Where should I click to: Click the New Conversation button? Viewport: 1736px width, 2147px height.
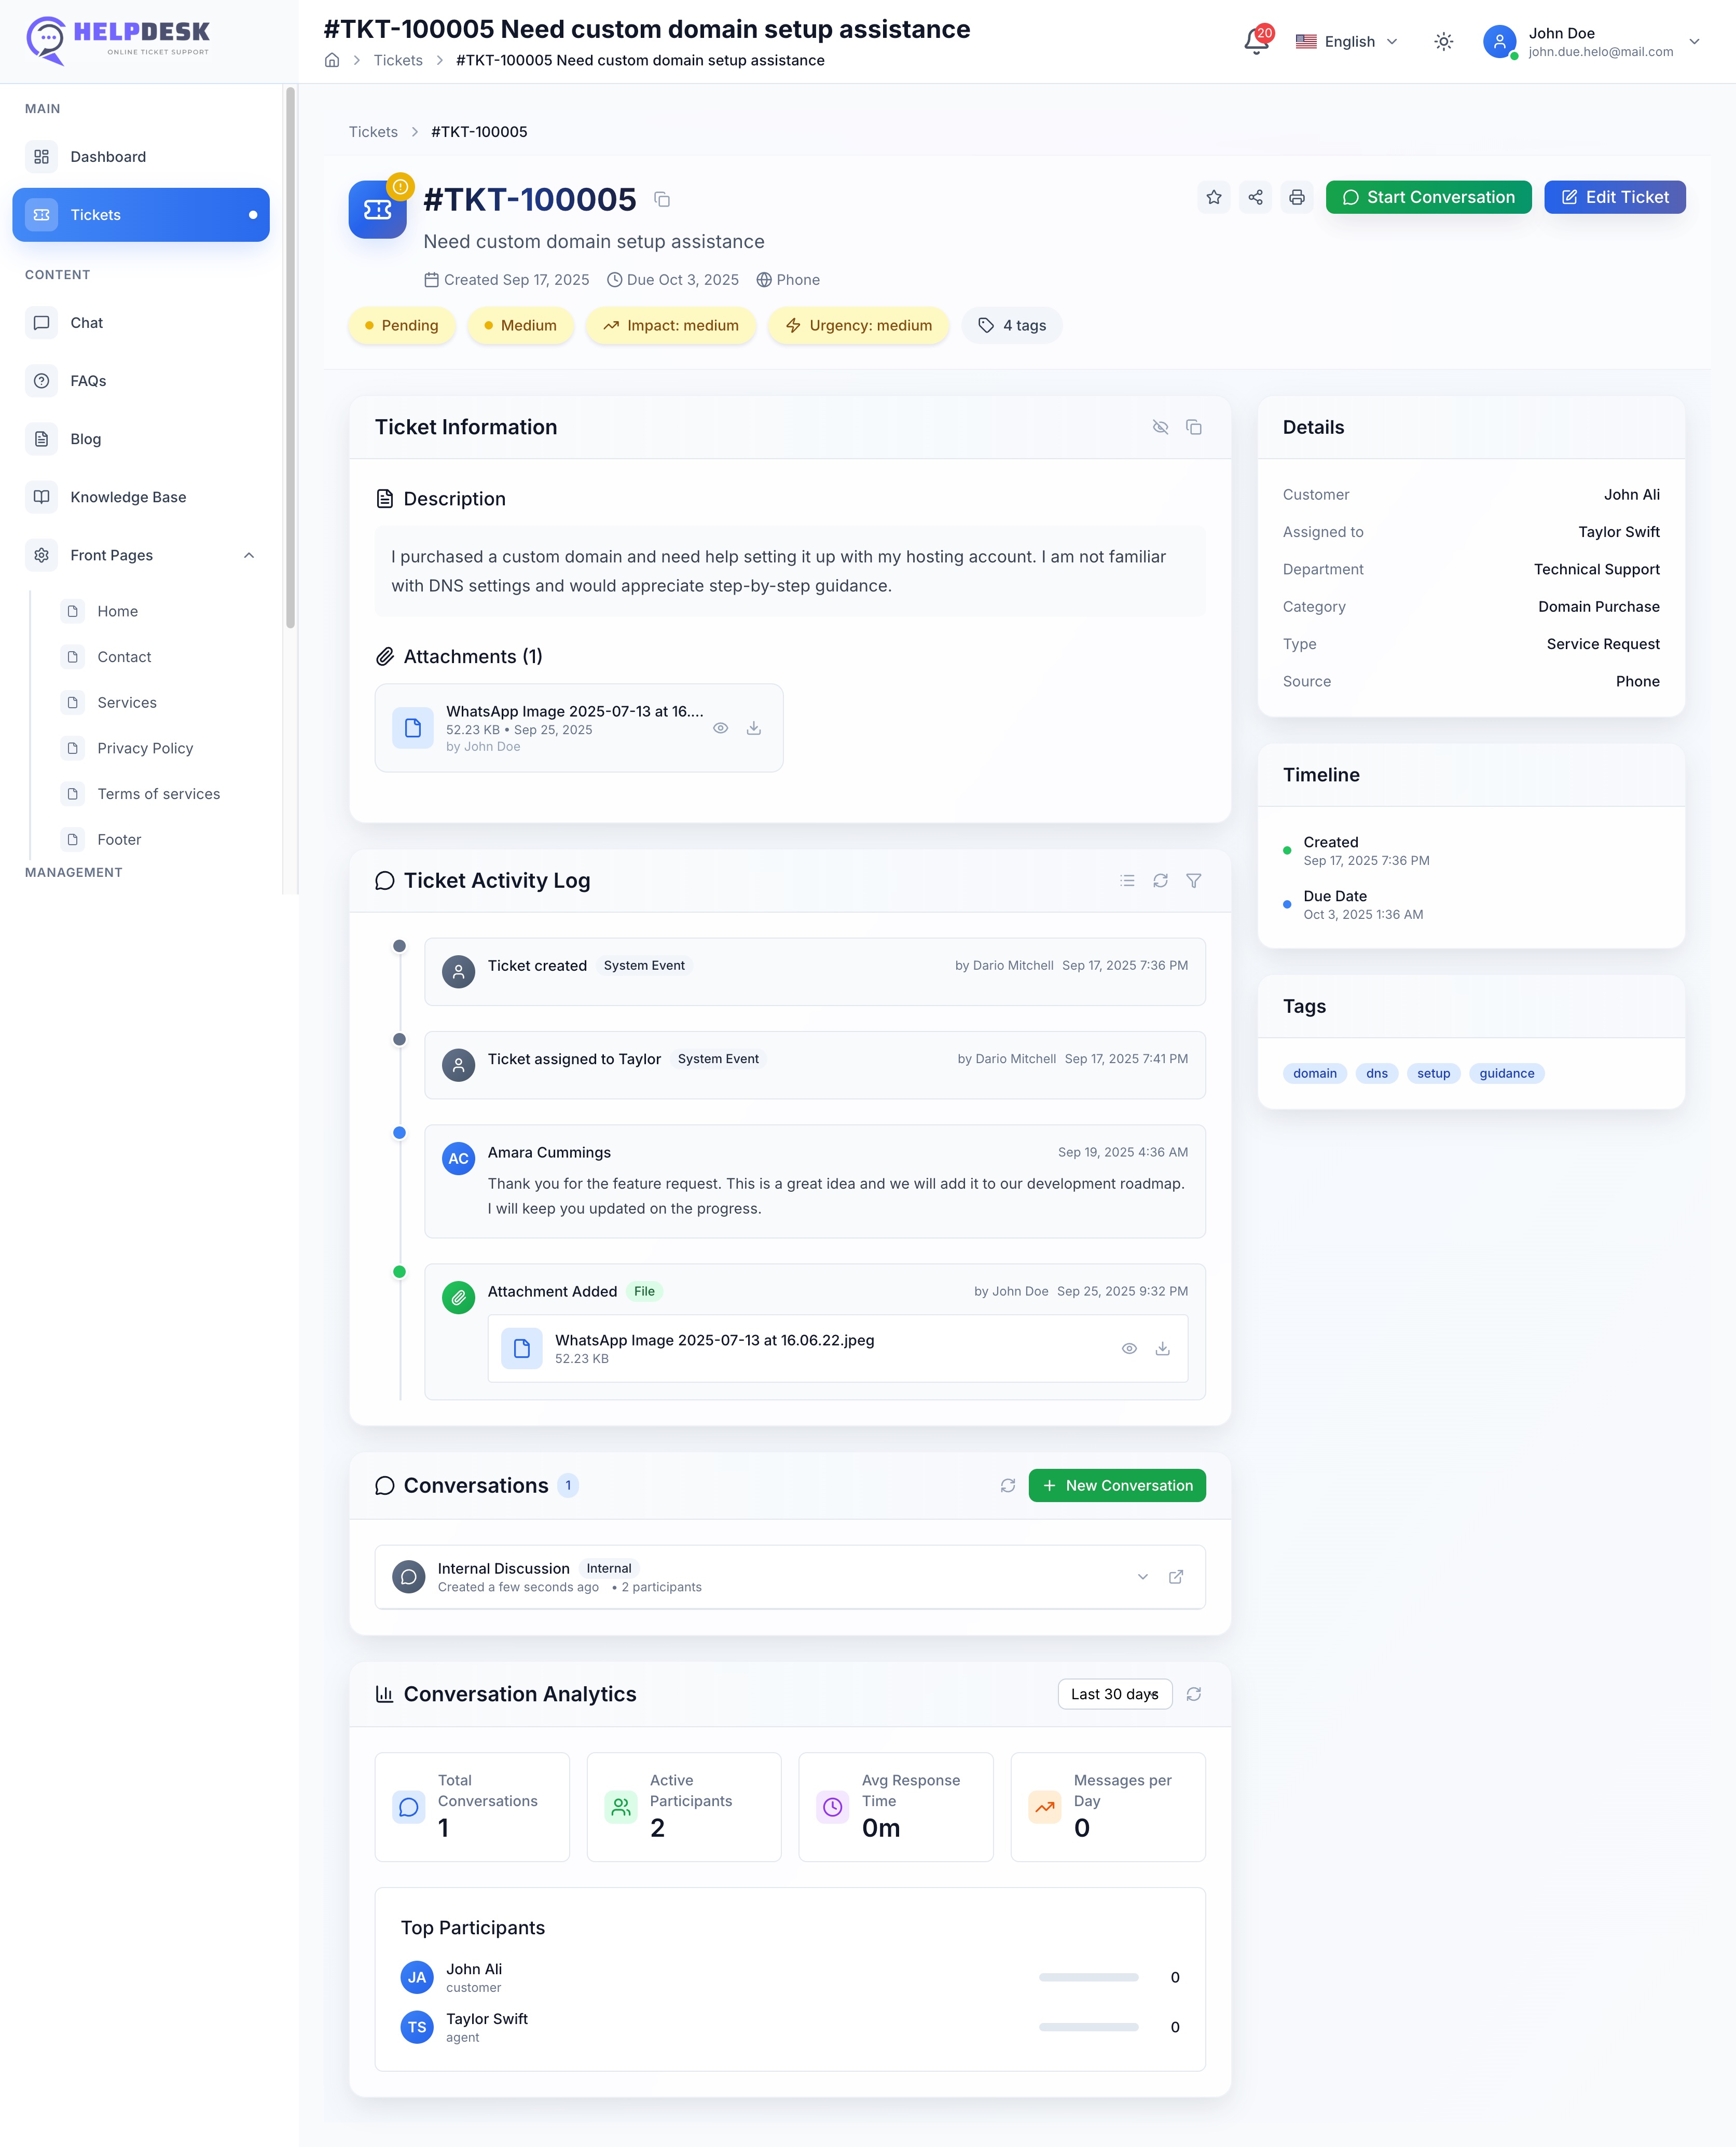click(1116, 1486)
